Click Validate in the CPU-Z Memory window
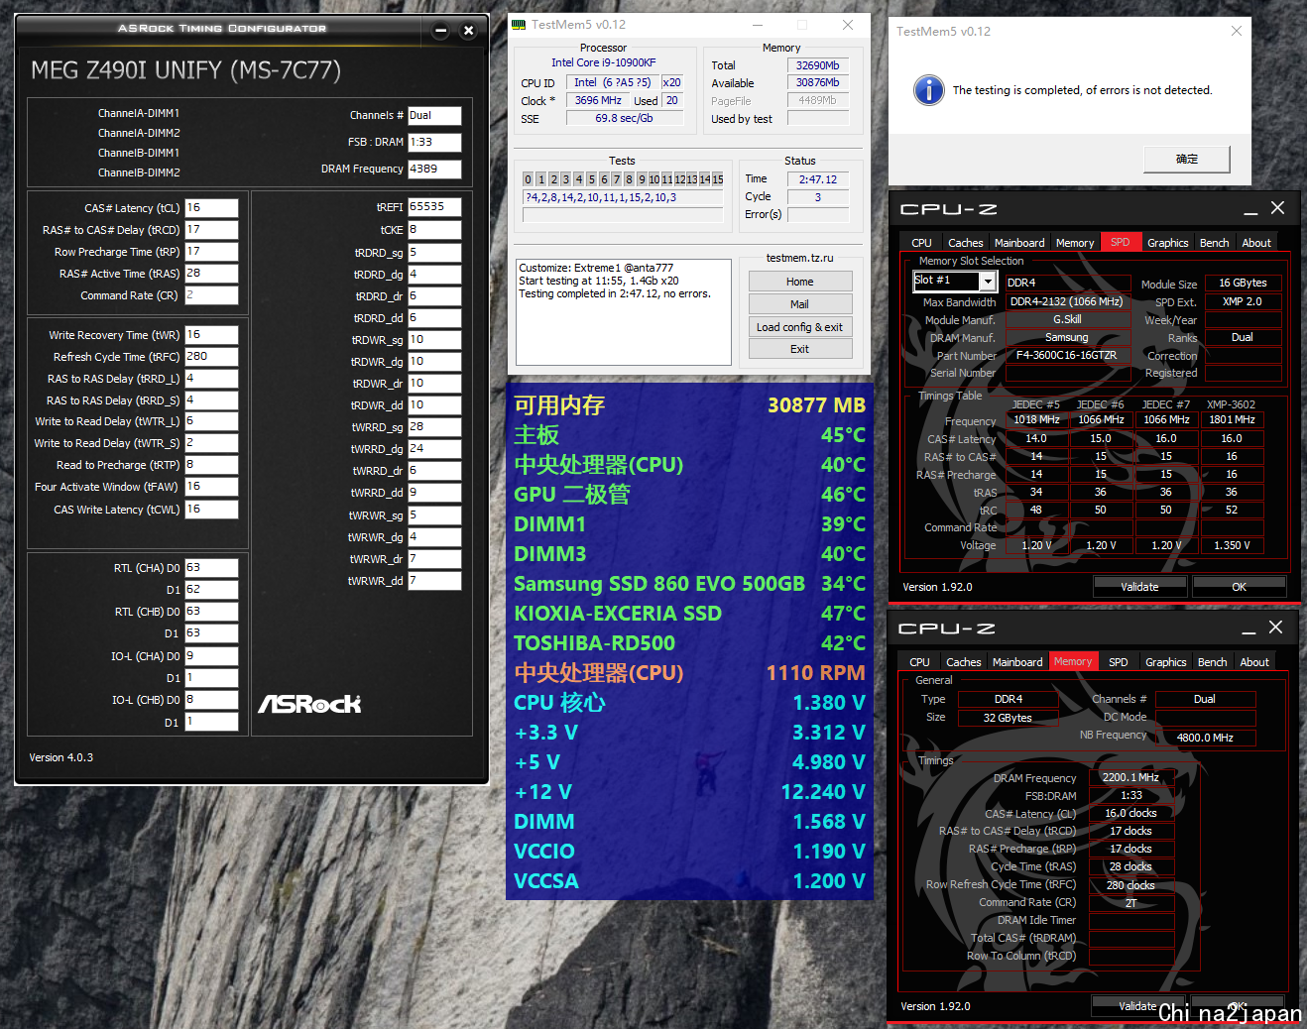The width and height of the screenshot is (1307, 1029). click(1137, 1006)
